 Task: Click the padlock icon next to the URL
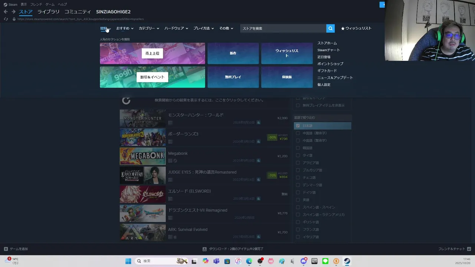pyautogui.click(x=14, y=19)
